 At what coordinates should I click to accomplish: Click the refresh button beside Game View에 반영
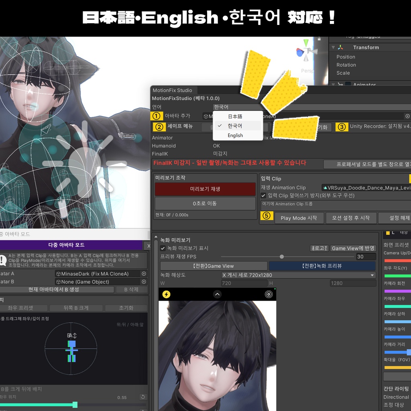(x=319, y=248)
